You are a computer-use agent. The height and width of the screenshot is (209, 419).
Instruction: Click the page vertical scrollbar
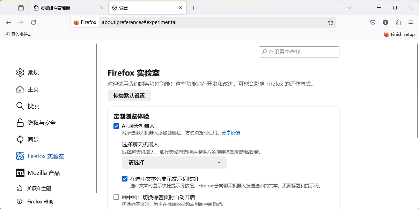point(418,91)
